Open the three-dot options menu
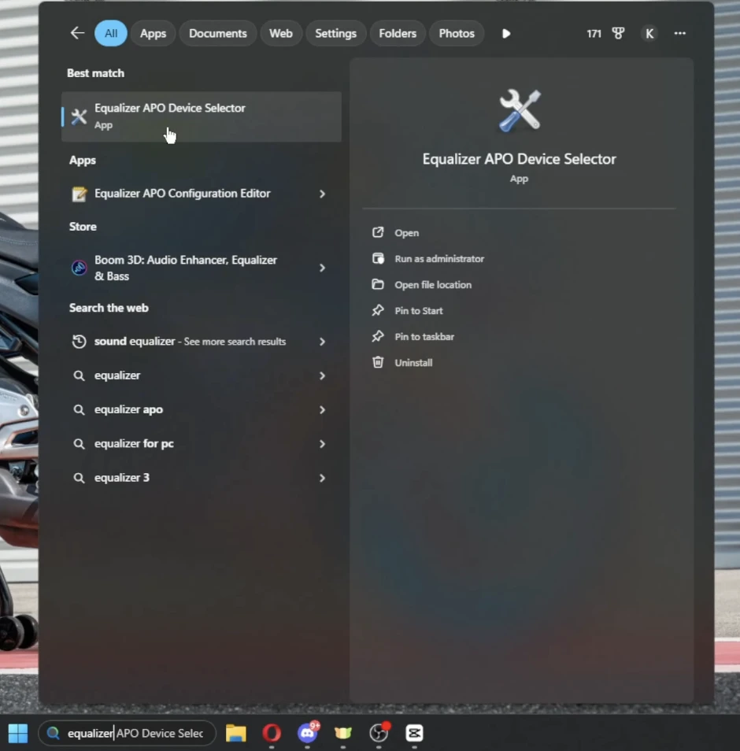 (x=679, y=34)
